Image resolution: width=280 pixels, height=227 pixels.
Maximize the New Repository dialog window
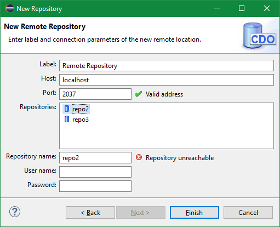tap(242, 8)
